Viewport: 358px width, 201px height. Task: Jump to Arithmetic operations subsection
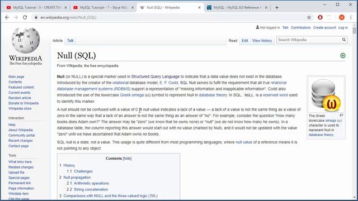[91, 183]
